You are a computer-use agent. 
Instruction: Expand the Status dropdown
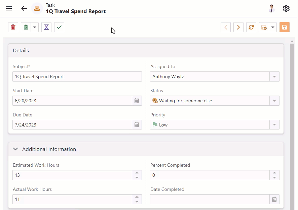pos(274,101)
